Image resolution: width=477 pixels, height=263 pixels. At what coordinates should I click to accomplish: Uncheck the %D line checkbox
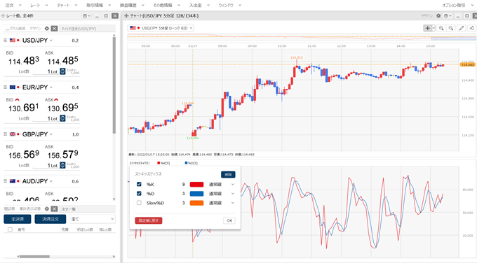tap(139, 193)
